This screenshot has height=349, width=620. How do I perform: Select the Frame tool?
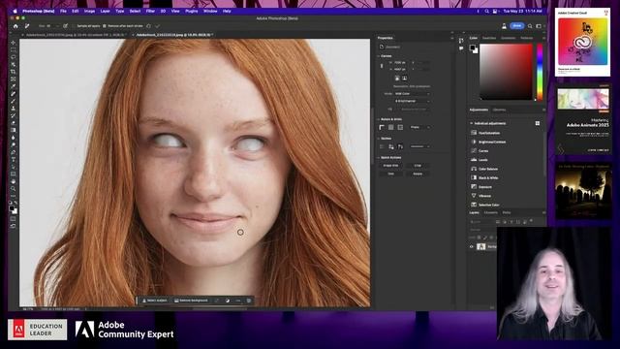(13, 79)
